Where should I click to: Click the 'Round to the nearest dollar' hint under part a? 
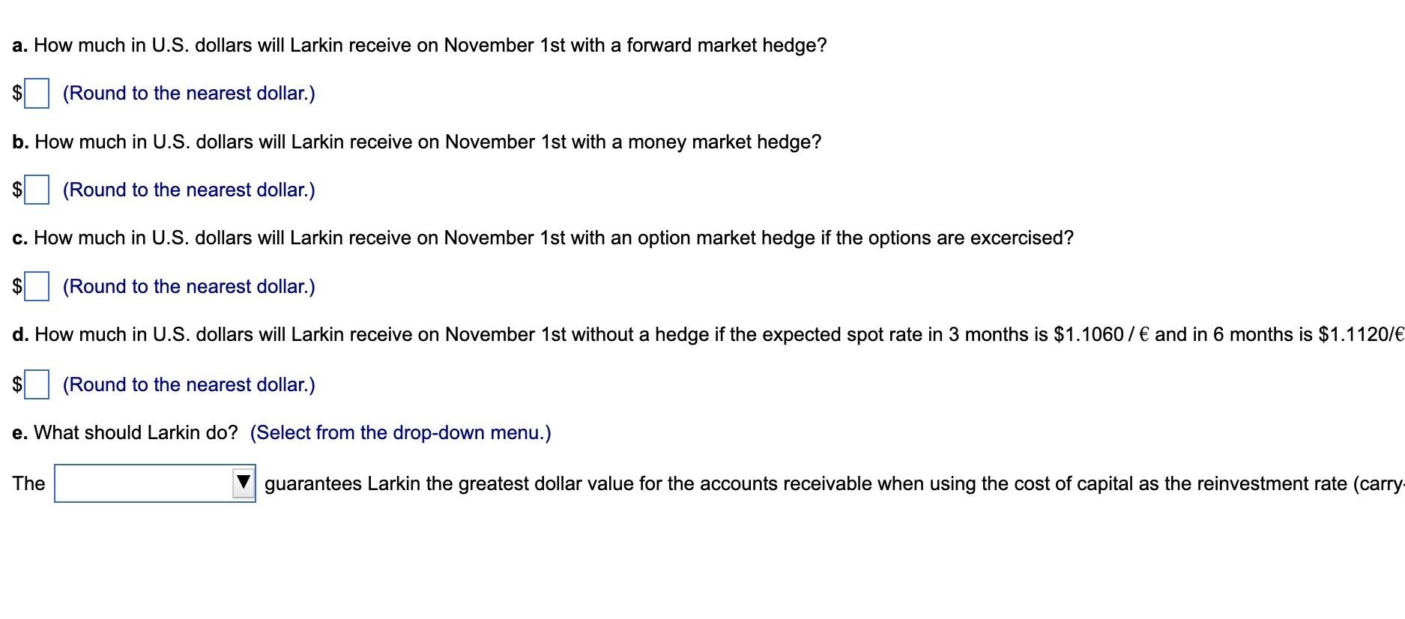[189, 93]
